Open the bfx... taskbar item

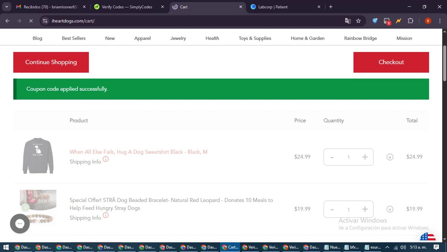pyautogui.click(x=352, y=247)
